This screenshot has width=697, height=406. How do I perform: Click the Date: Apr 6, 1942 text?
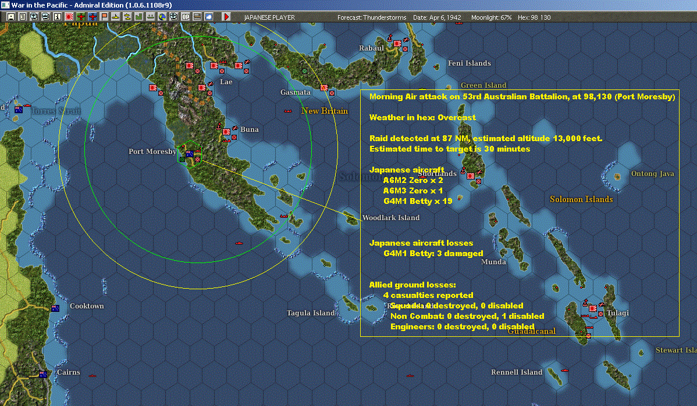[x=437, y=17]
